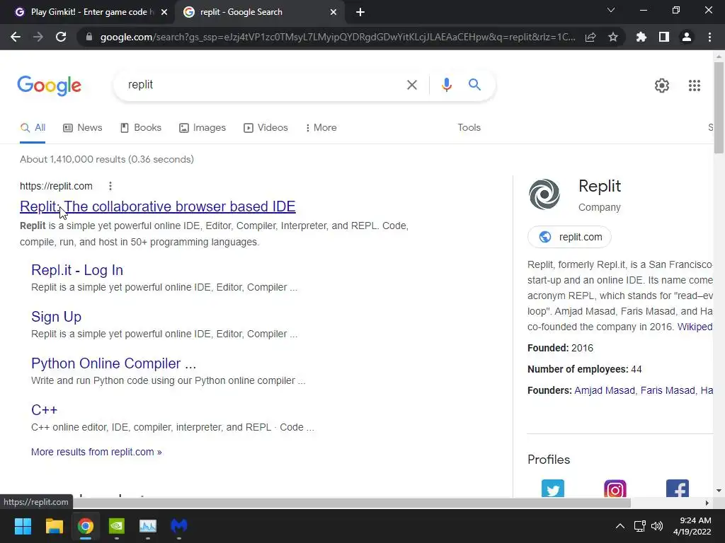Switch to the Images results tab
Viewport: 725px width, 543px height.
tap(202, 128)
